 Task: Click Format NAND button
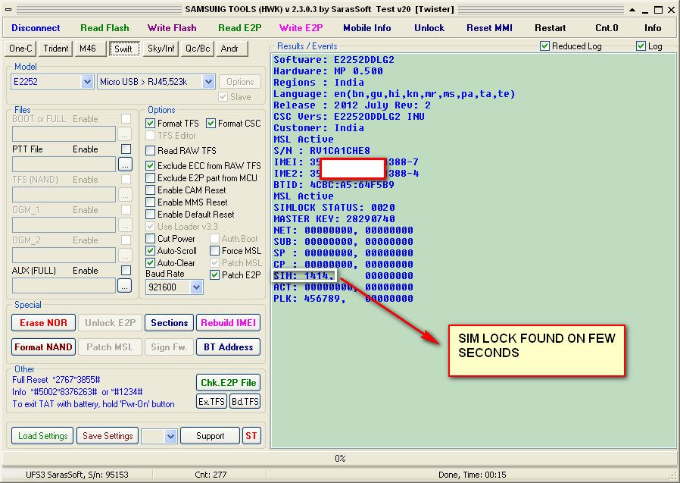[43, 347]
